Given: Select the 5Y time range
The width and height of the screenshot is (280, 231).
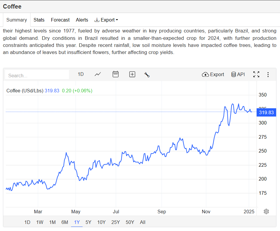Looking at the screenshot, I should point(88,222).
